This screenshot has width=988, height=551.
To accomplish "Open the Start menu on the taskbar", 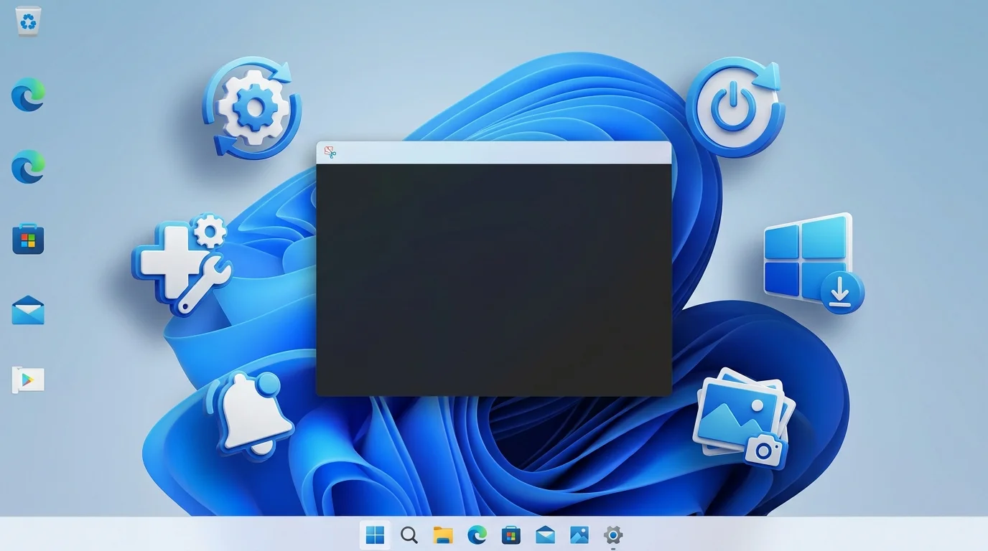I will click(x=375, y=534).
